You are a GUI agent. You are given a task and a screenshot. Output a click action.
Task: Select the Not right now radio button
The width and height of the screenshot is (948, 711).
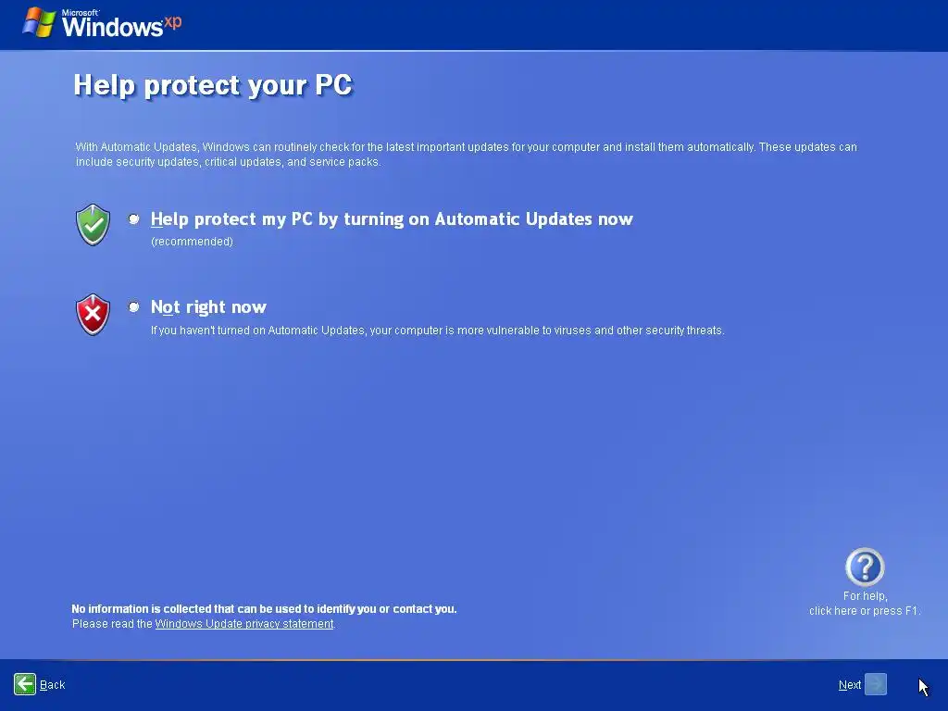click(133, 307)
